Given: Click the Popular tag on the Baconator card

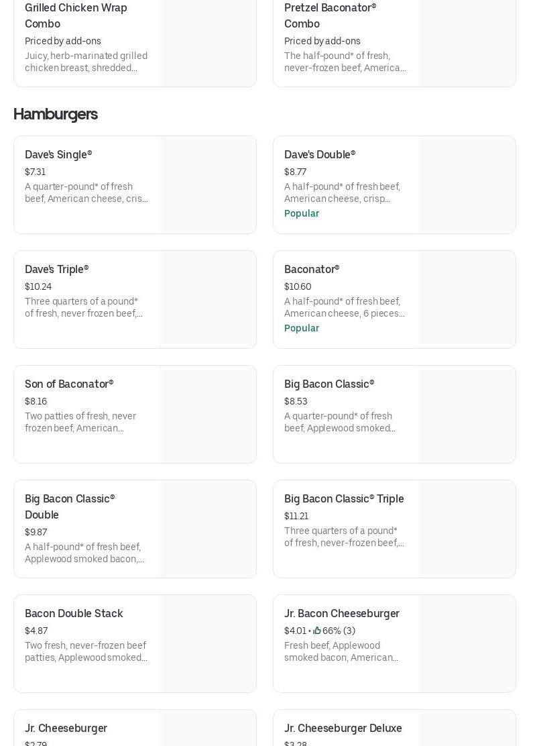Looking at the screenshot, I should (302, 328).
